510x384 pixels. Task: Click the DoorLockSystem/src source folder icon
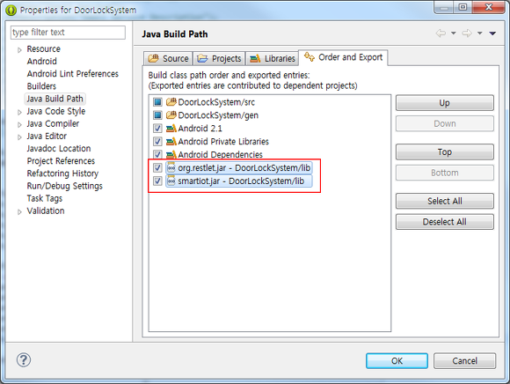pyautogui.click(x=171, y=102)
